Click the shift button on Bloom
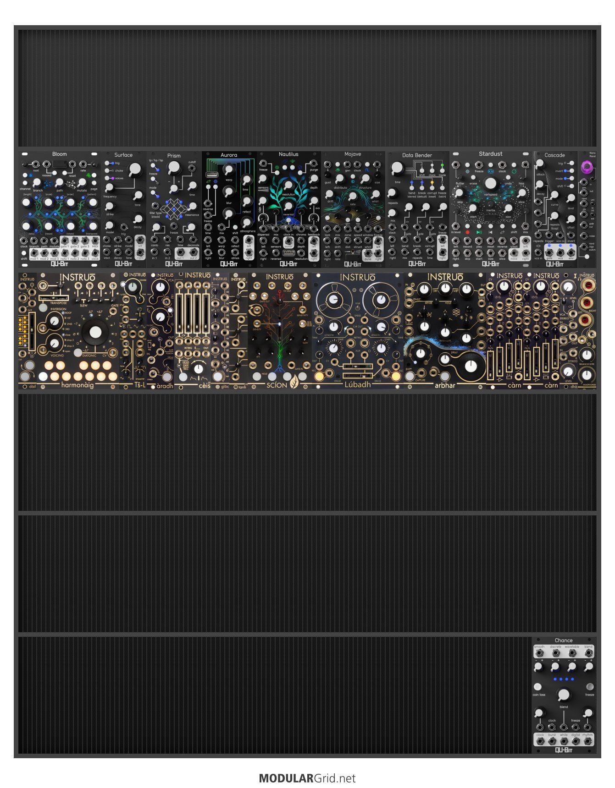The width and height of the screenshot is (615, 788). pyautogui.click(x=24, y=253)
